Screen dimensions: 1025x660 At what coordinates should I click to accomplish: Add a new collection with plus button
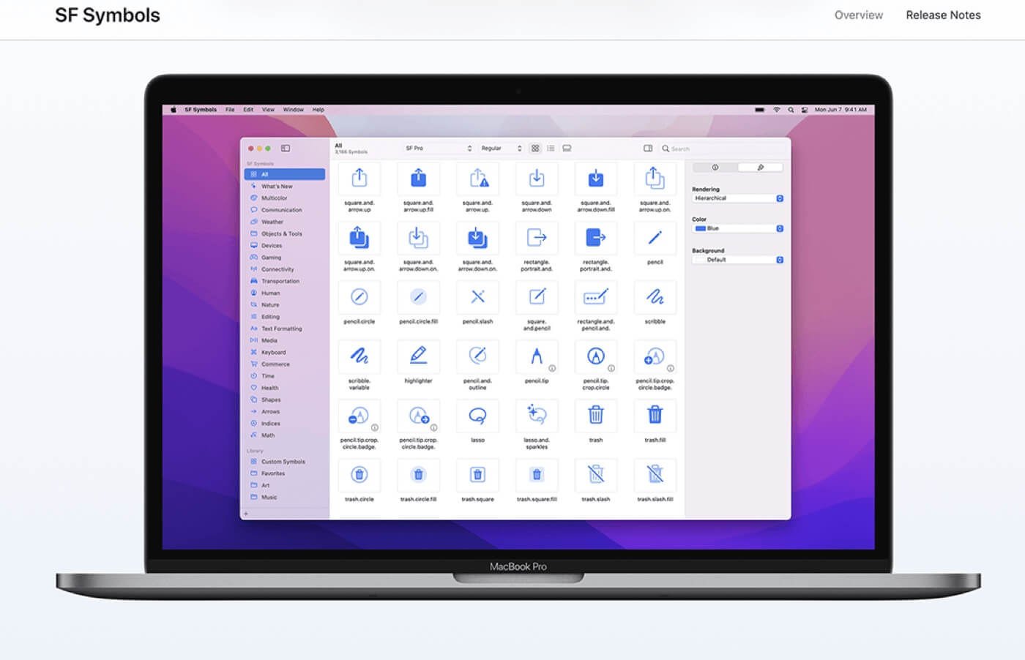tap(246, 514)
